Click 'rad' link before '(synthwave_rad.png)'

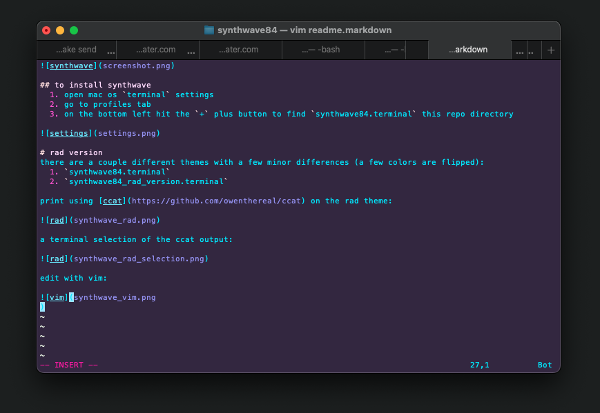57,220
